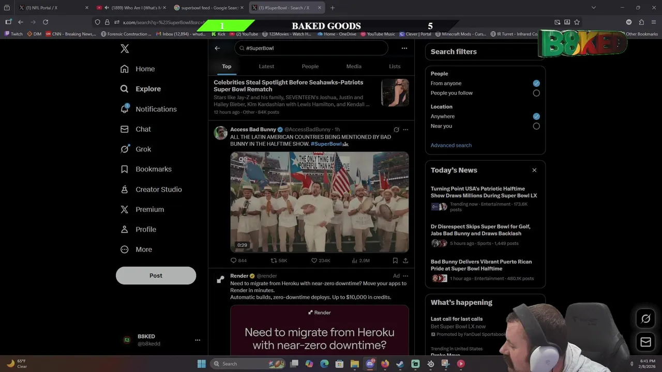Switch to superbowl feed Google Search tab
This screenshot has width=662, height=372.
209,8
